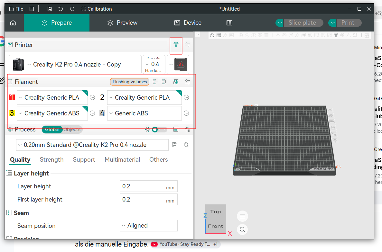Toggle the advanced settings switch
Image resolution: width=382 pixels, height=252 pixels.
coord(159,130)
